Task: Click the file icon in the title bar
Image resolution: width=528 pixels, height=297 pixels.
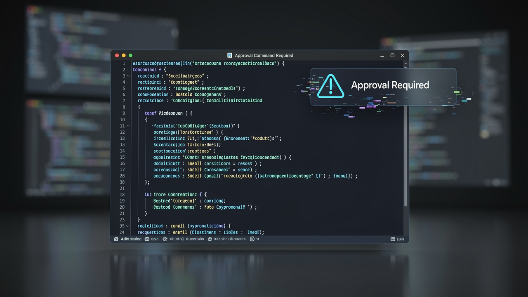Action: (230, 55)
